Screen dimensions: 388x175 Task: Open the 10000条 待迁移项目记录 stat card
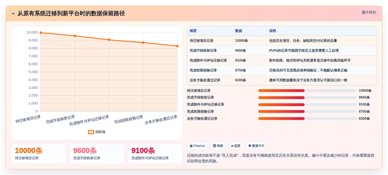coord(39,154)
